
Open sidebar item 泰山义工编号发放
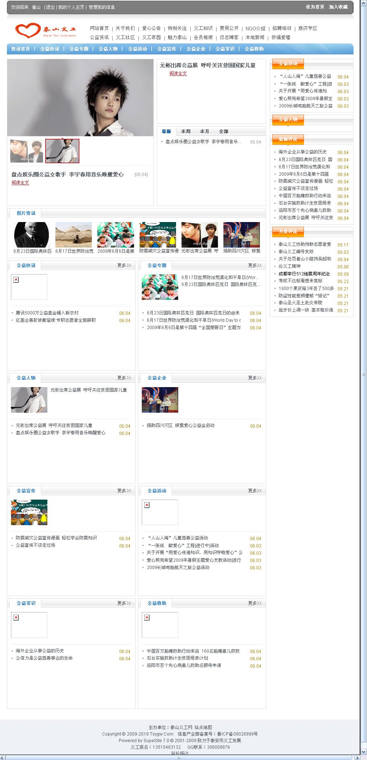(x=296, y=252)
